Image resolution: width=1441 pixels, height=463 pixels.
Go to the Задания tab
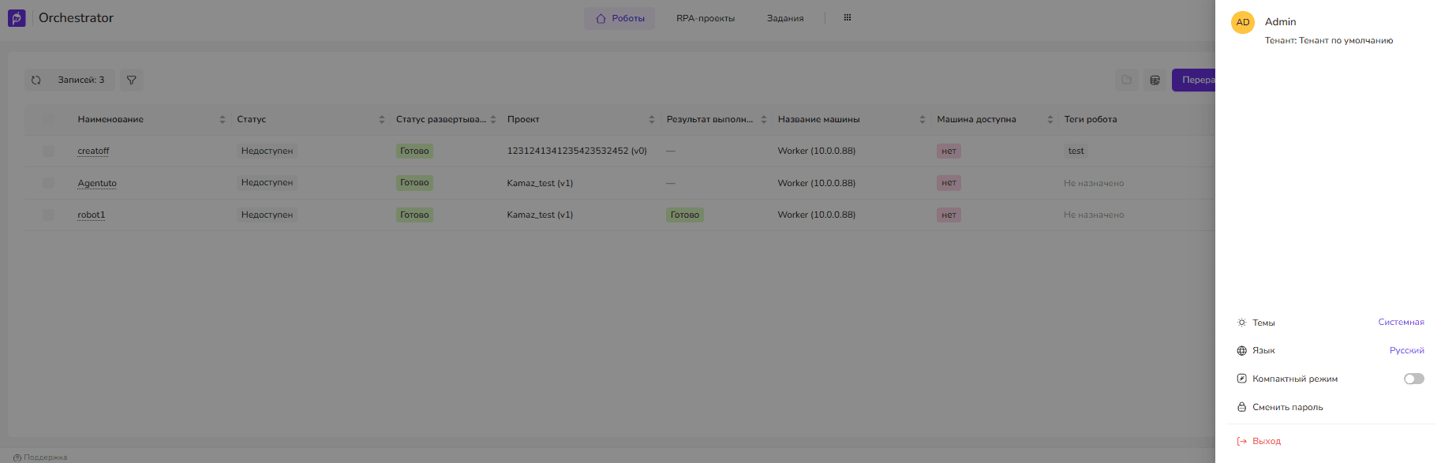tap(785, 18)
